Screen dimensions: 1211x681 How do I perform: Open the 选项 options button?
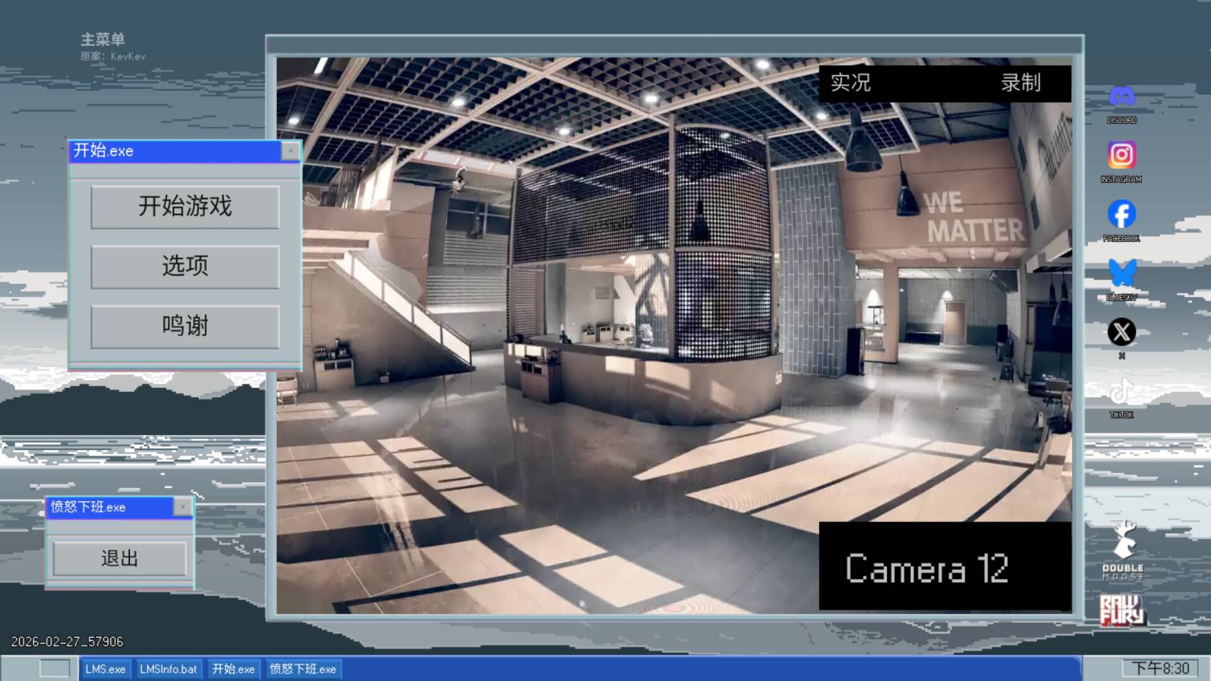pos(185,267)
